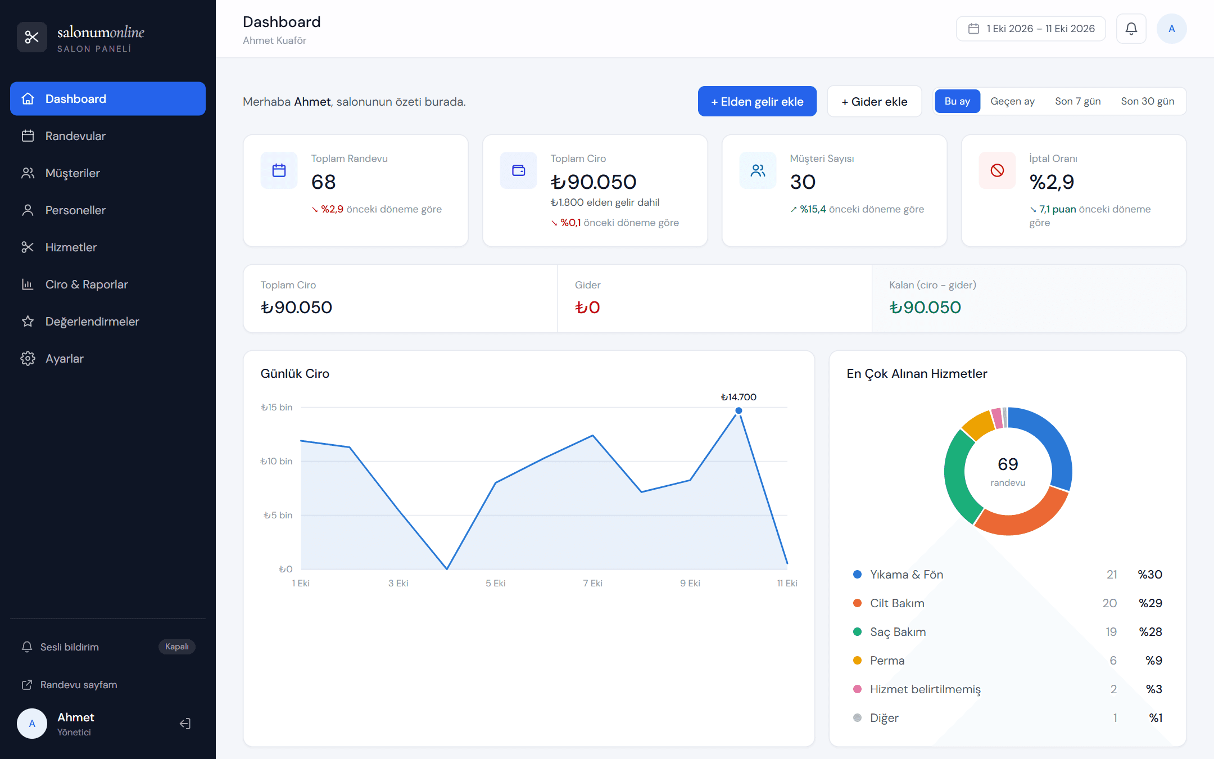Image resolution: width=1214 pixels, height=759 pixels.
Task: Click the Değerlendirmeler star icon
Action: click(x=28, y=322)
